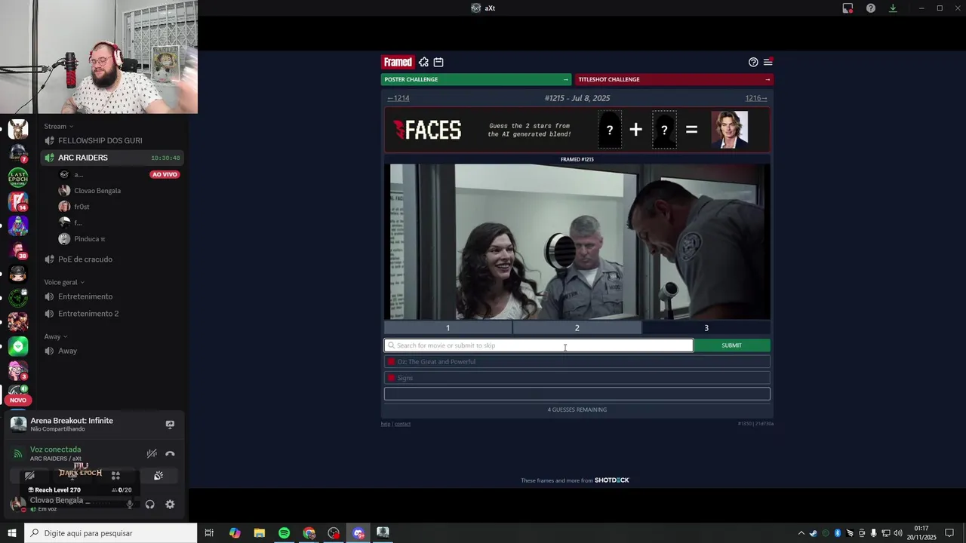Disconnect from voice call
This screenshot has width=966, height=543.
(170, 453)
